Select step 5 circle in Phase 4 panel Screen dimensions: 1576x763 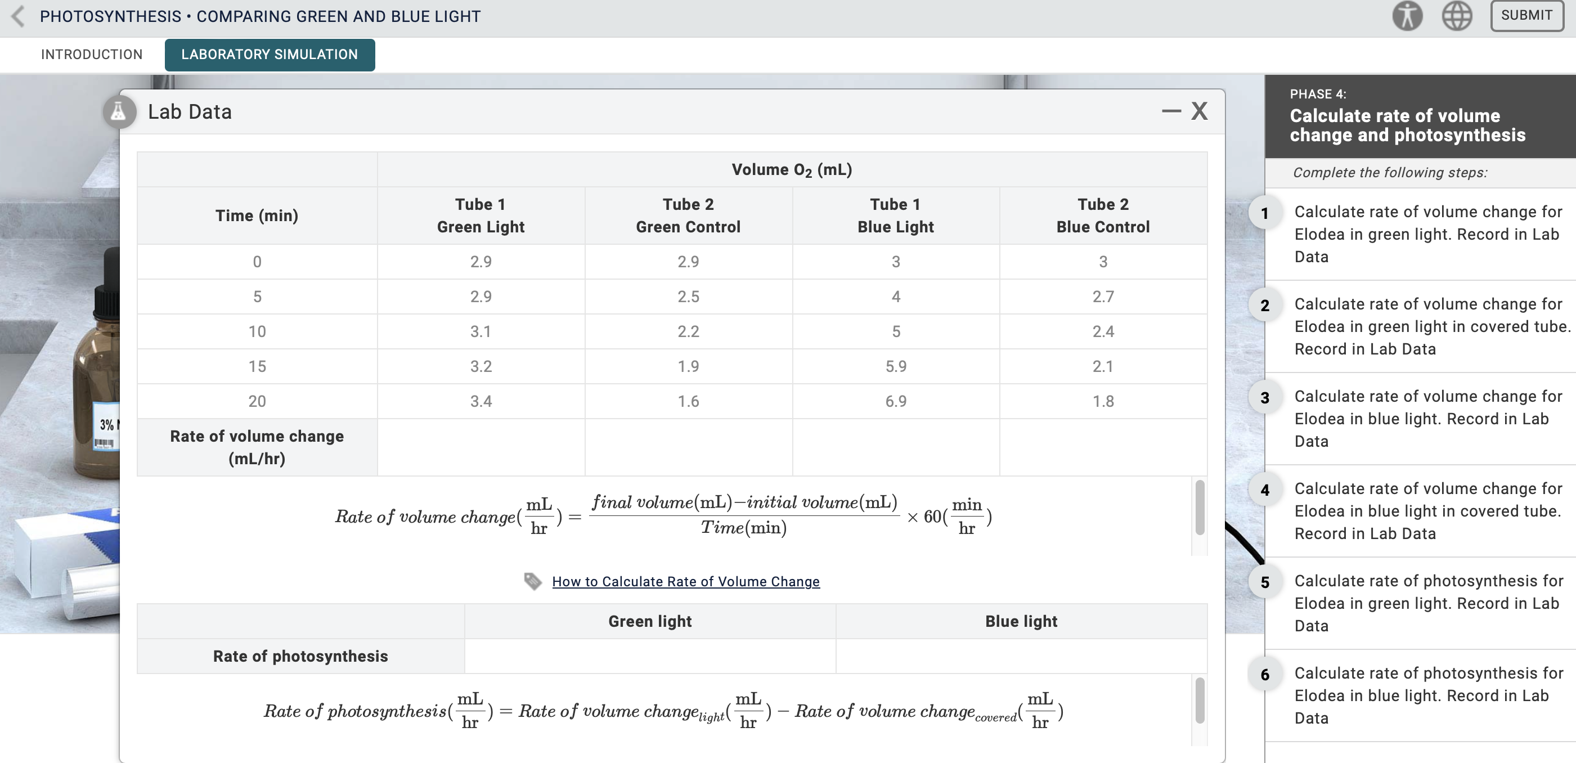pos(1266,581)
